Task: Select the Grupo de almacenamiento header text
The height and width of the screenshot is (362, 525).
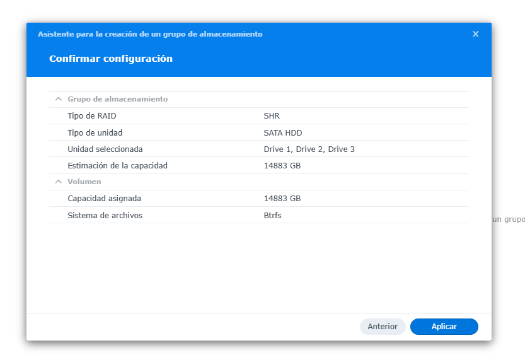Action: [117, 99]
